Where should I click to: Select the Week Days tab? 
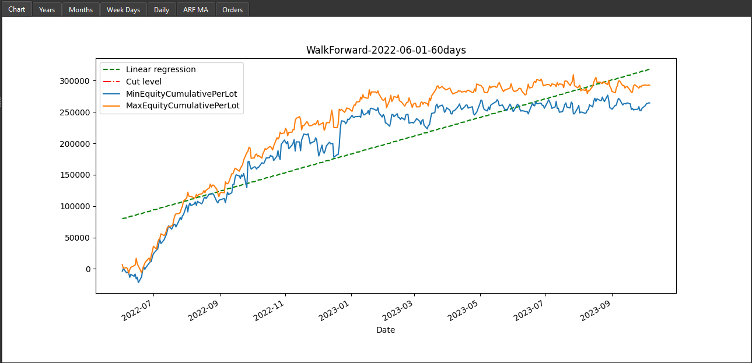(123, 9)
